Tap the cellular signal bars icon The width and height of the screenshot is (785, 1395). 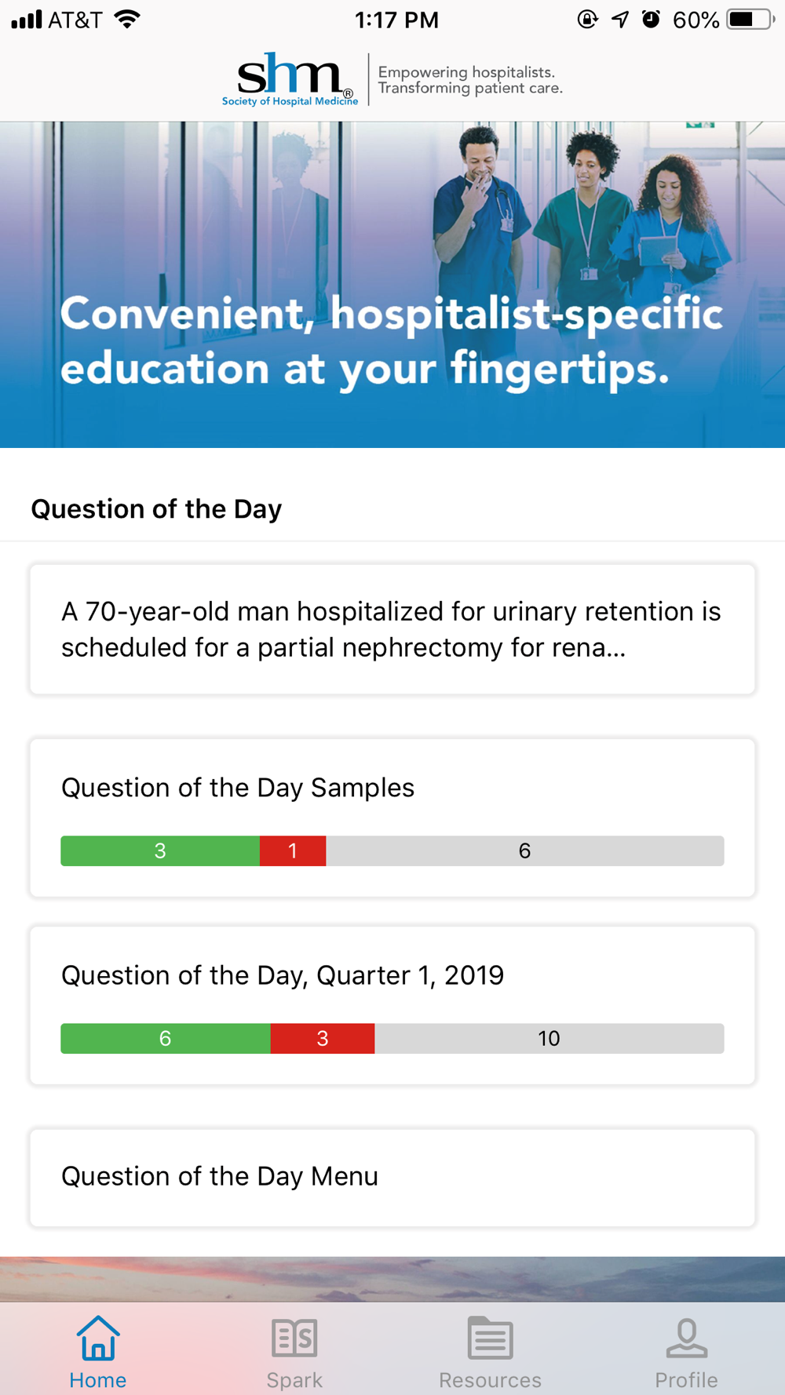(26, 20)
